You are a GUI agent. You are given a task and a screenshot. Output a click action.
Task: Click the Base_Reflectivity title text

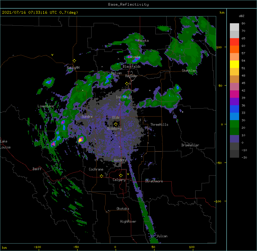[128, 4]
